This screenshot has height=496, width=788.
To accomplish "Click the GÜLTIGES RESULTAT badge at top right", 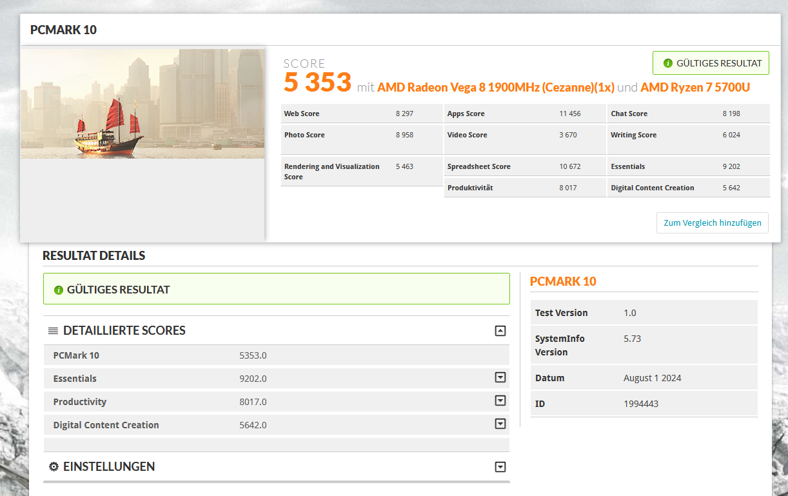I will point(711,63).
